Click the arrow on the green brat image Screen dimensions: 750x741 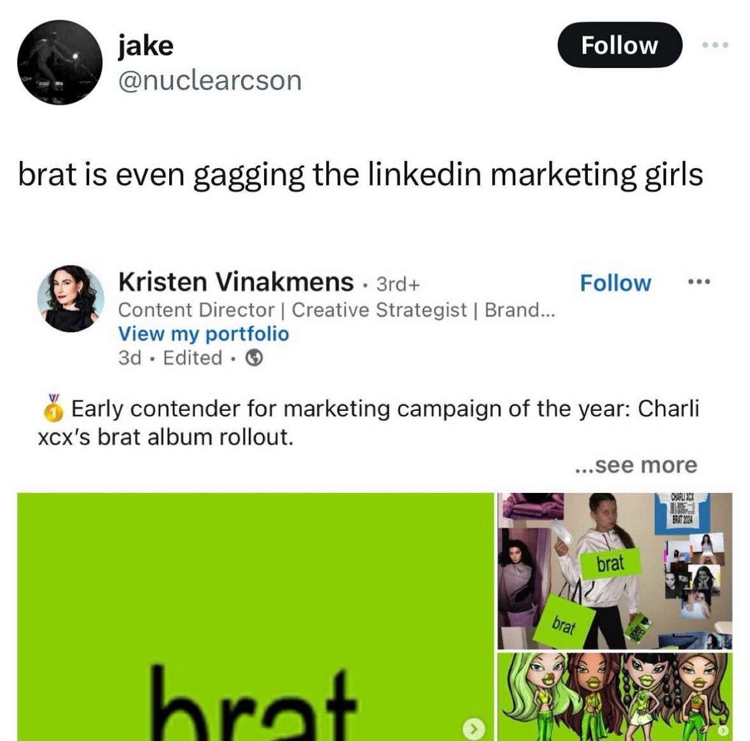click(x=473, y=729)
